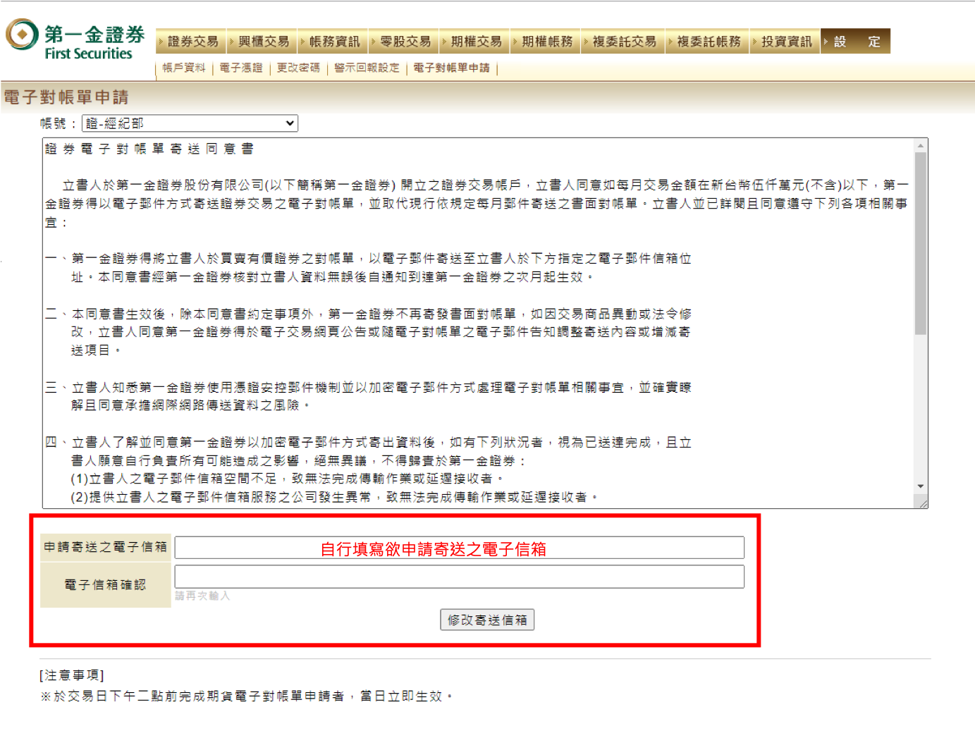
Task: Open the 投資資訊 menu
Action: pos(786,42)
